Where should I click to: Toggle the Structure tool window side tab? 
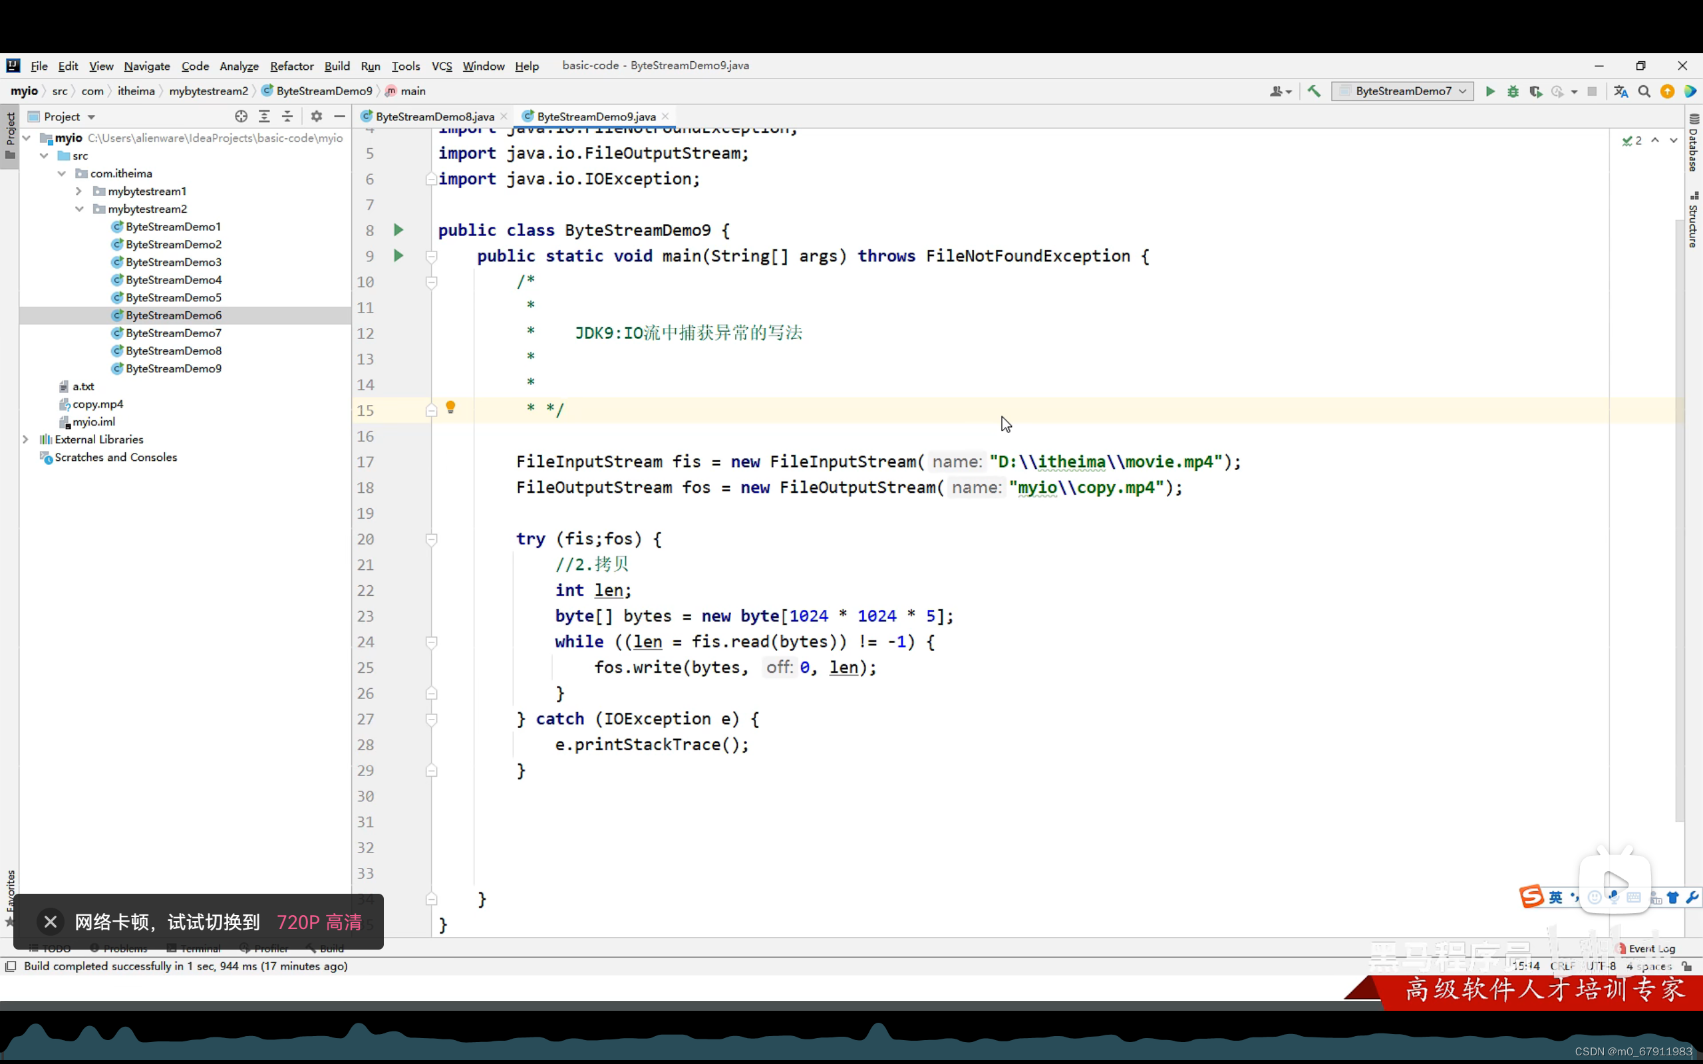click(x=1693, y=219)
